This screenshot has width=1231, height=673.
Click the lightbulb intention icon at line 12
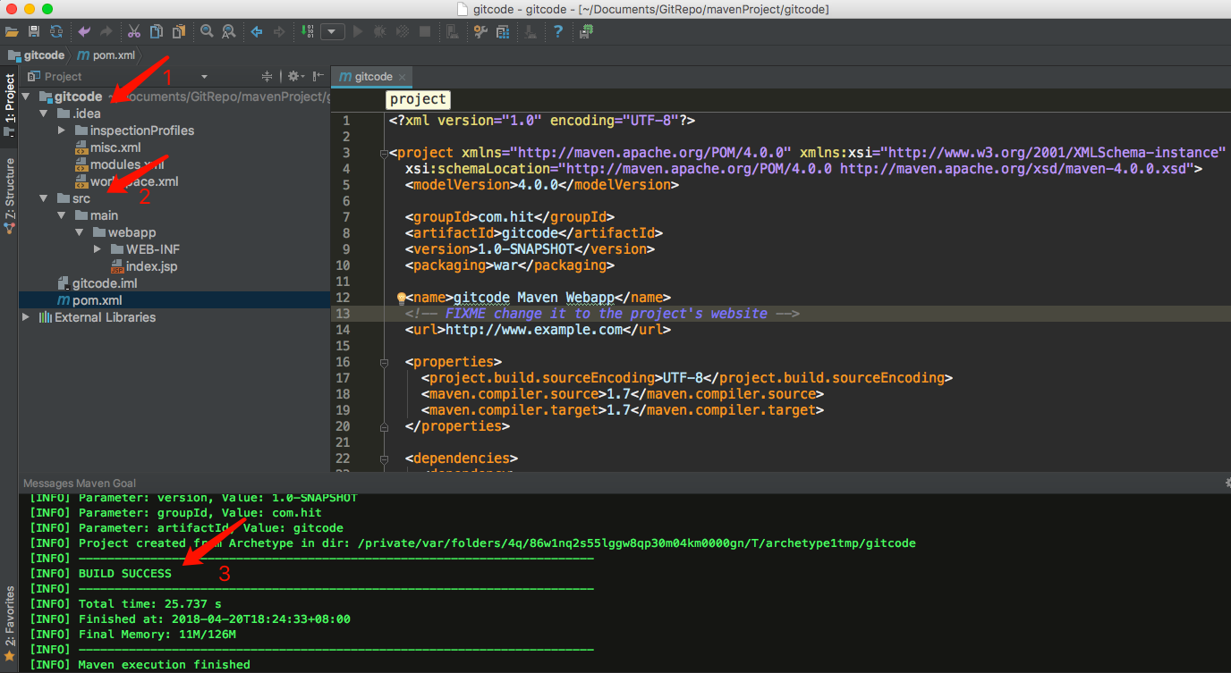pyautogui.click(x=402, y=298)
